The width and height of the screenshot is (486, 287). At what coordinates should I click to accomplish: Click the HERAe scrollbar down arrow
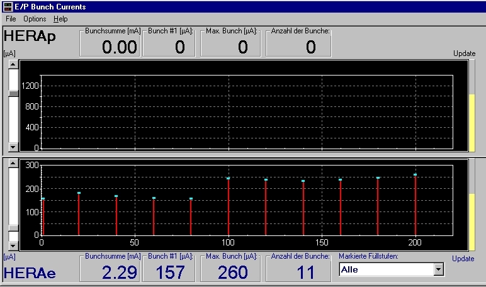(13, 246)
